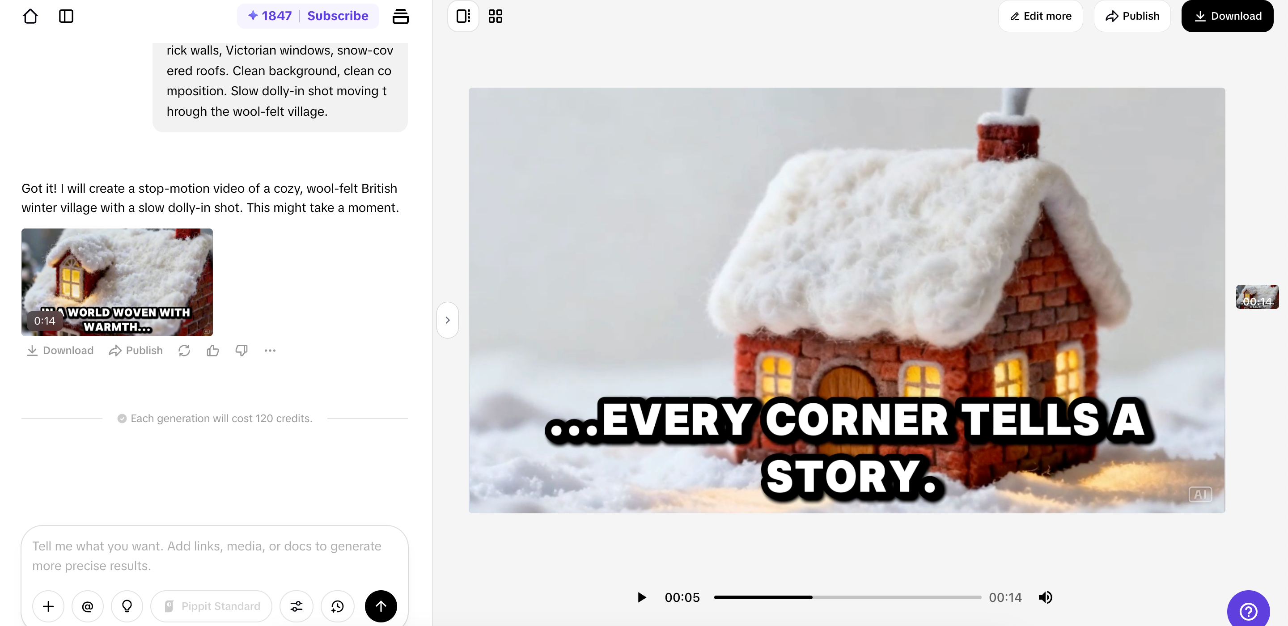Like the result with thumbs up
The height and width of the screenshot is (626, 1288).
coord(212,350)
